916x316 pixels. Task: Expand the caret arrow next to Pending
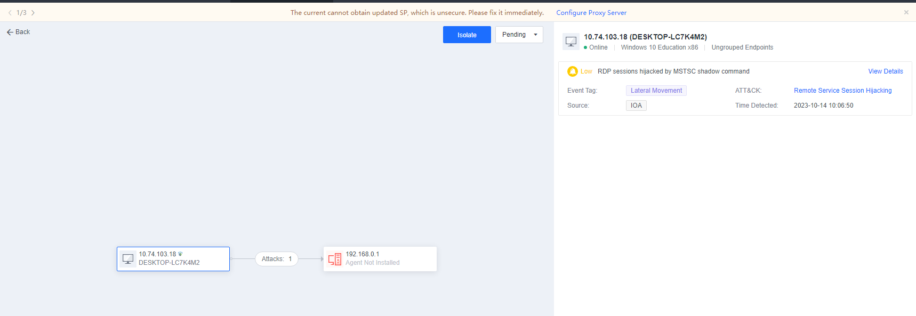pyautogui.click(x=535, y=35)
